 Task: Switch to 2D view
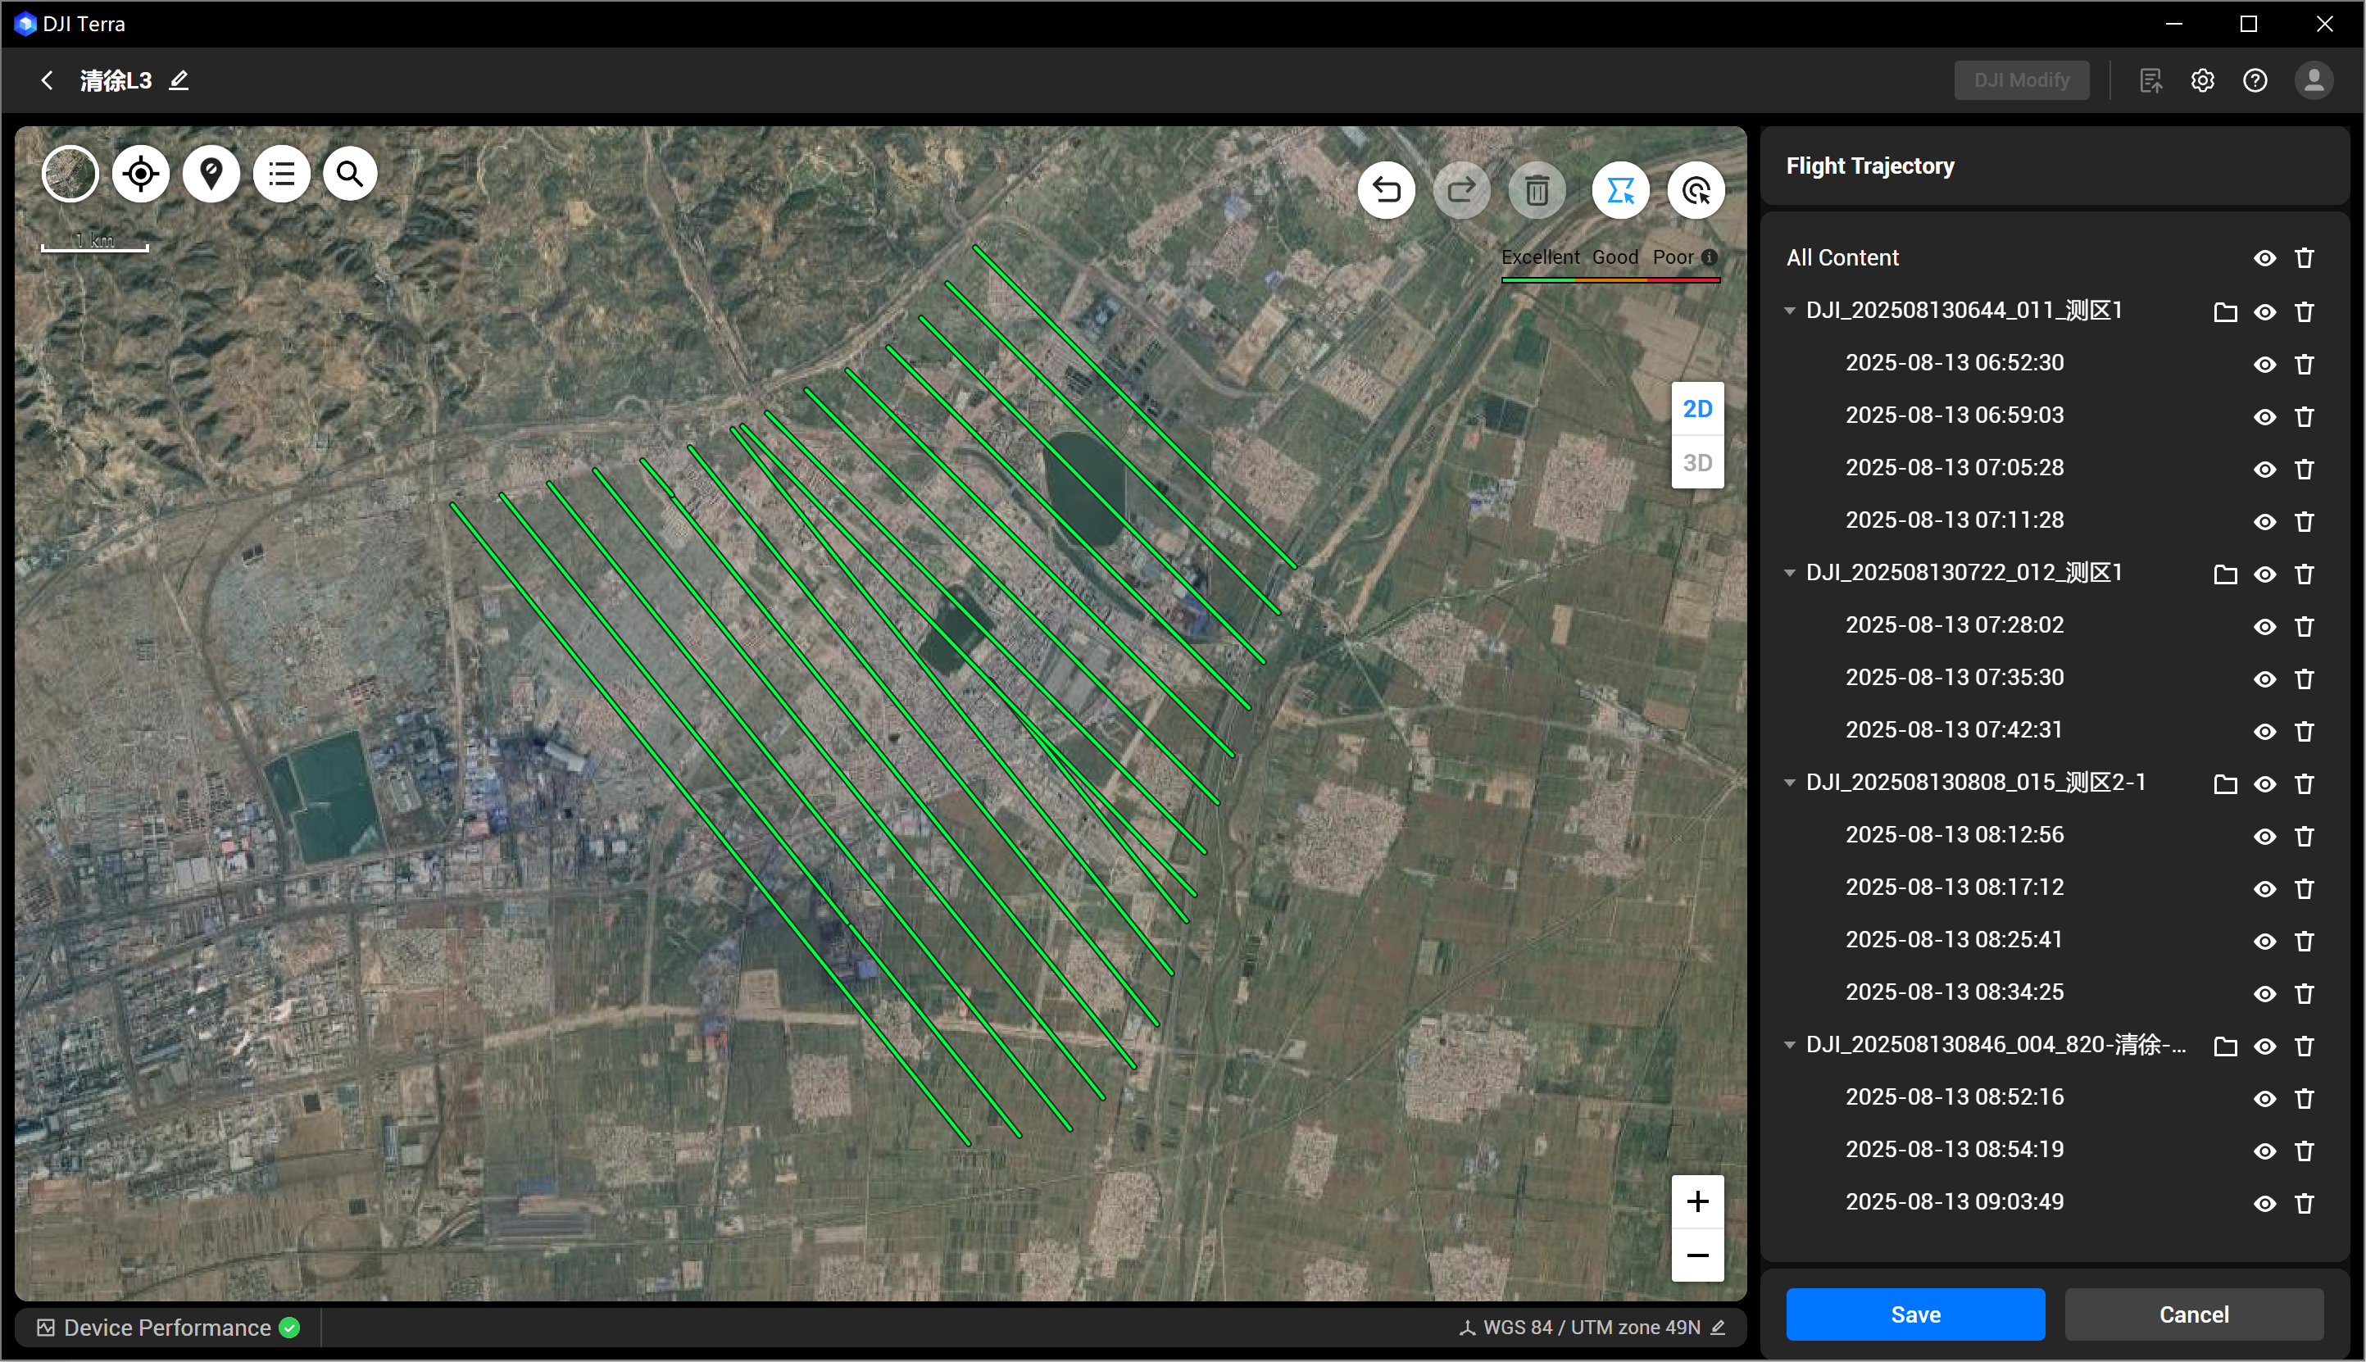(1696, 409)
